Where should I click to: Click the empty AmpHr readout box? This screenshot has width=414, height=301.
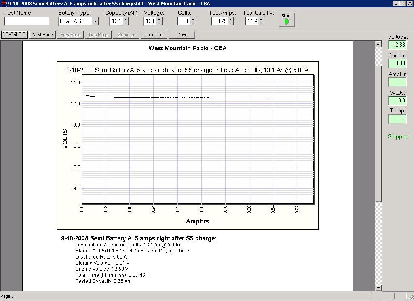point(397,82)
